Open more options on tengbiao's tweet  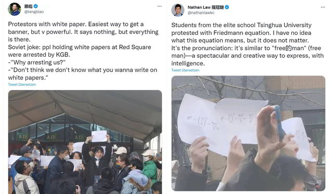pyautogui.click(x=160, y=6)
